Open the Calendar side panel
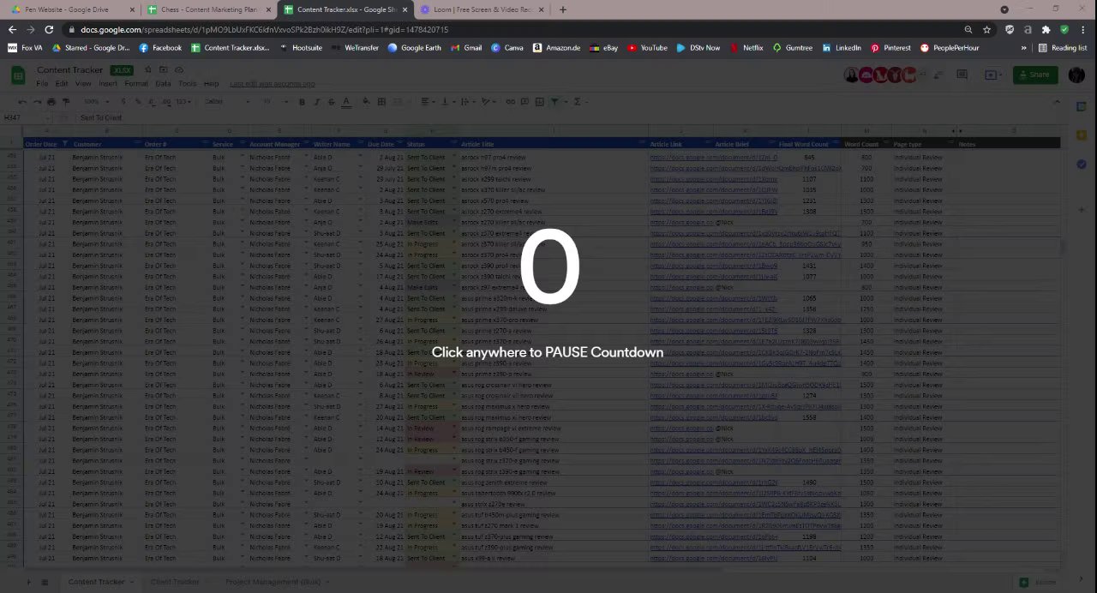1097x593 pixels. click(1082, 105)
